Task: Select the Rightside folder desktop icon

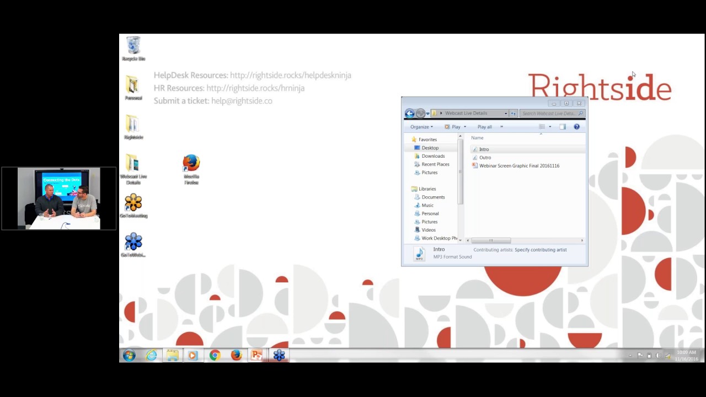Action: 133,127
